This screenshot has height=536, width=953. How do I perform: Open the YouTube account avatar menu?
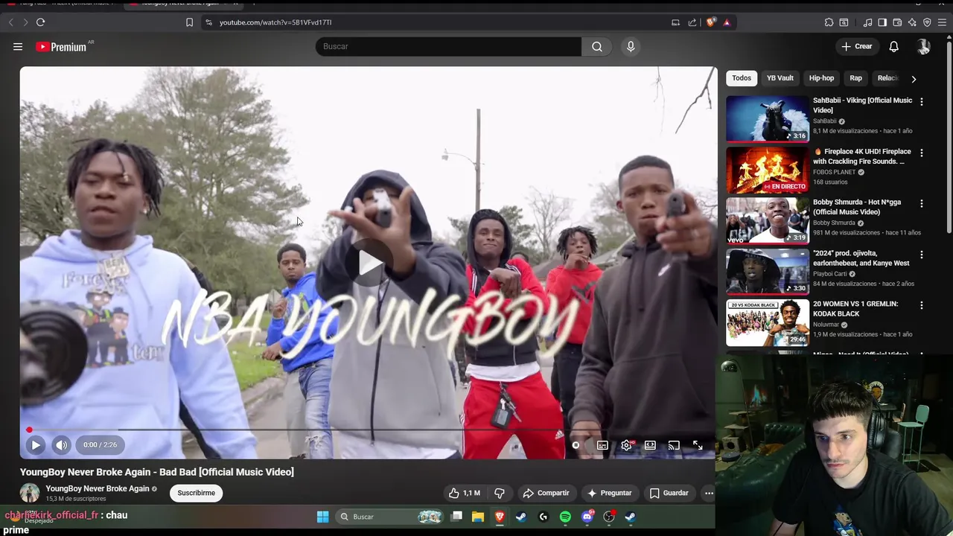(x=923, y=46)
